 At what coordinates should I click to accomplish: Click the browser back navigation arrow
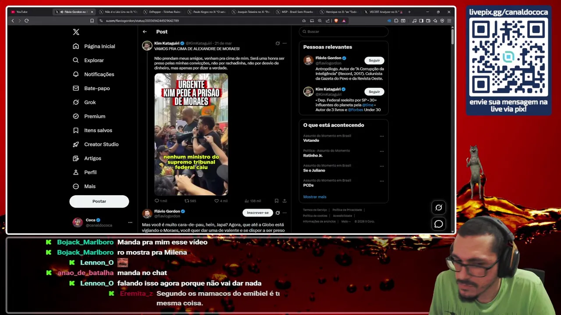pyautogui.click(x=13, y=21)
